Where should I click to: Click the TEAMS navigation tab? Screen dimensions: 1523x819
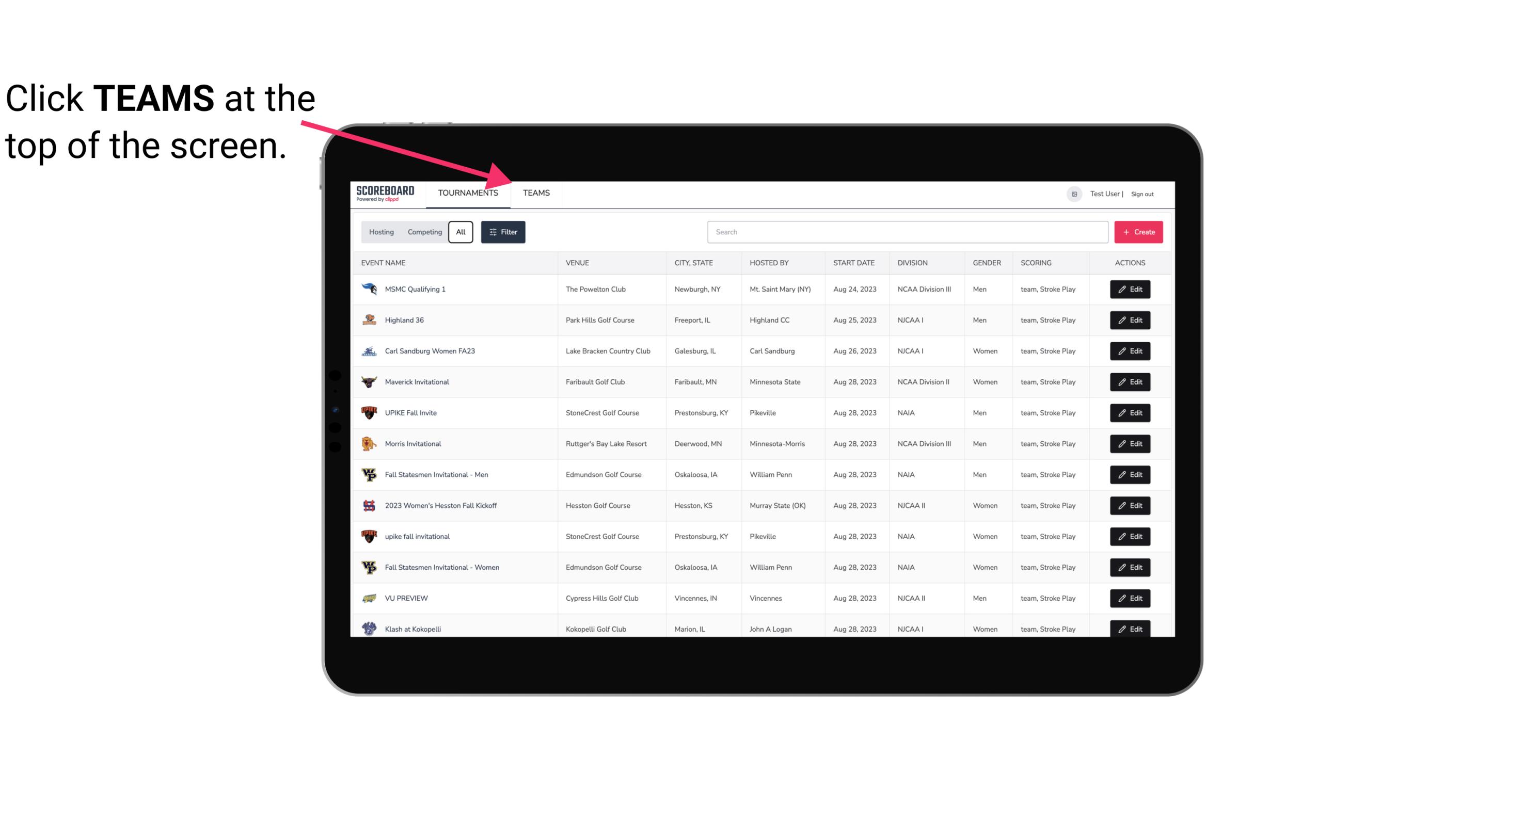coord(535,194)
